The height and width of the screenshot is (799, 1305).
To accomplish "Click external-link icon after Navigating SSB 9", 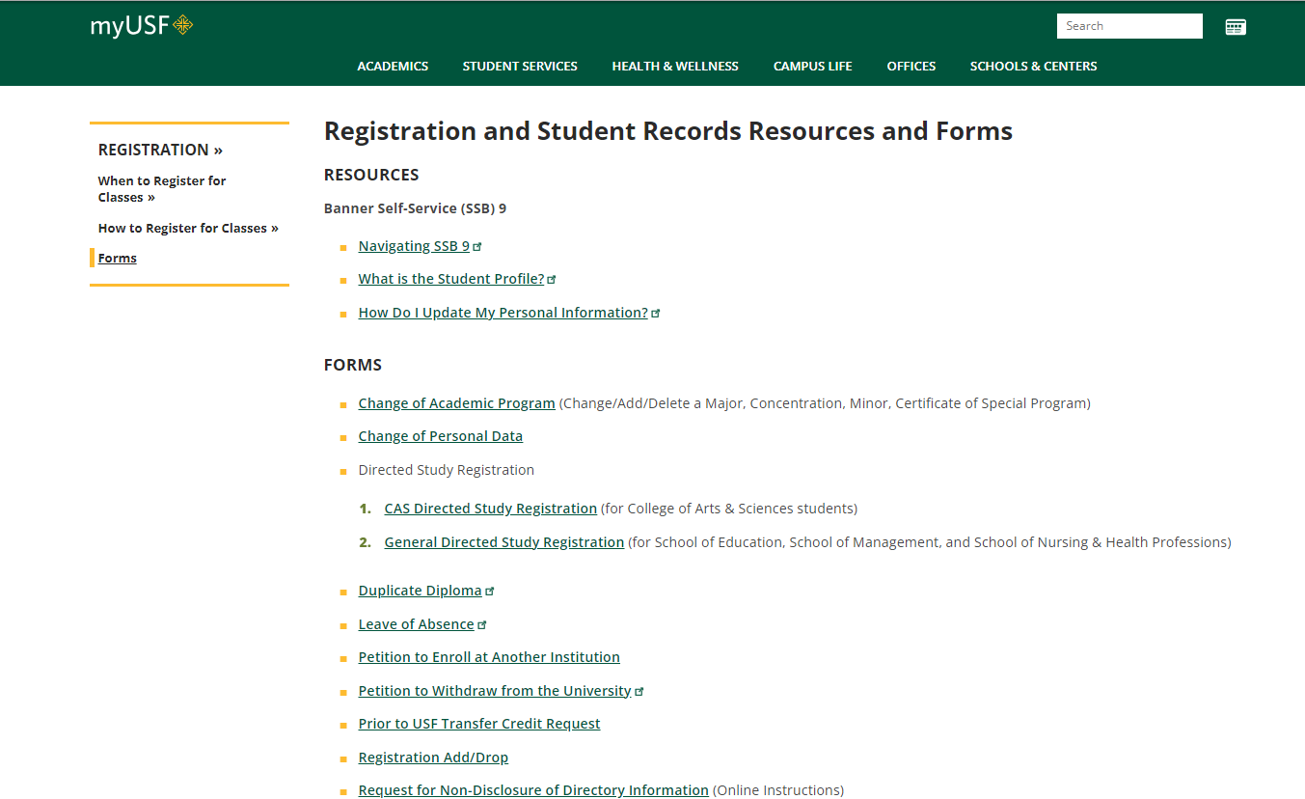I will [477, 247].
